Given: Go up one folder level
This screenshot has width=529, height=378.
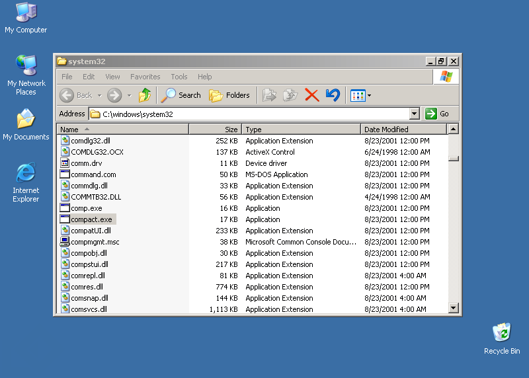Looking at the screenshot, I should coord(145,95).
